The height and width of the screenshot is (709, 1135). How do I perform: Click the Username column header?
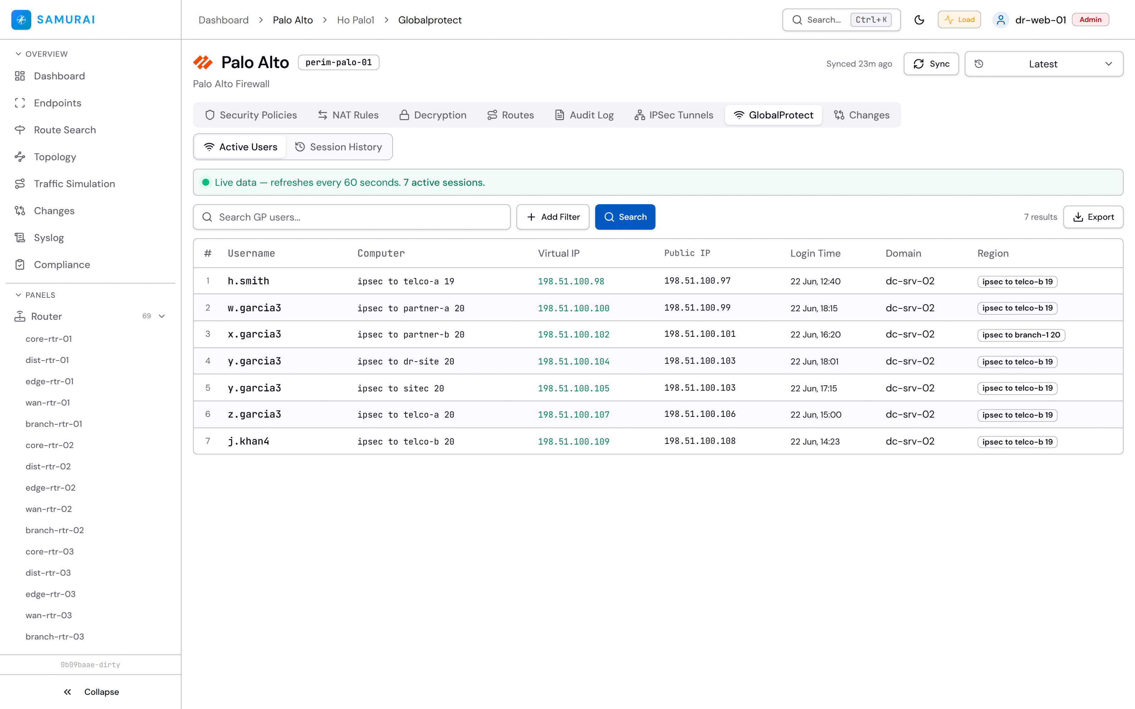point(251,253)
